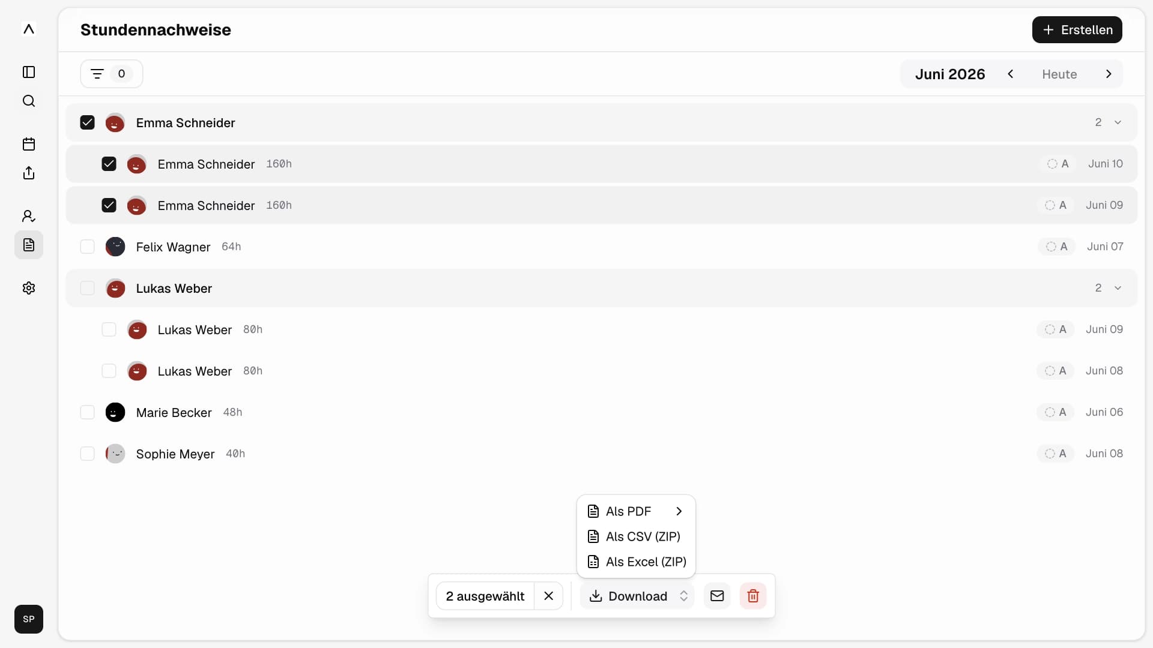This screenshot has height=648, width=1153.
Task: Send selected timesheets by email icon
Action: pyautogui.click(x=717, y=596)
